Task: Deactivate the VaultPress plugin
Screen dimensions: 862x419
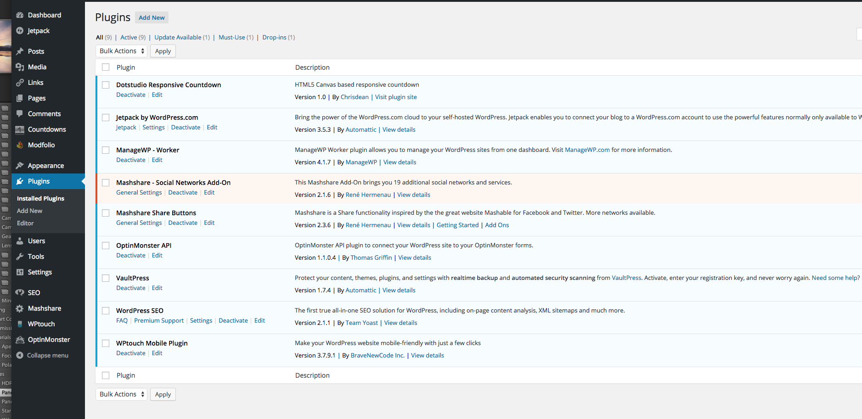Action: pyautogui.click(x=131, y=288)
